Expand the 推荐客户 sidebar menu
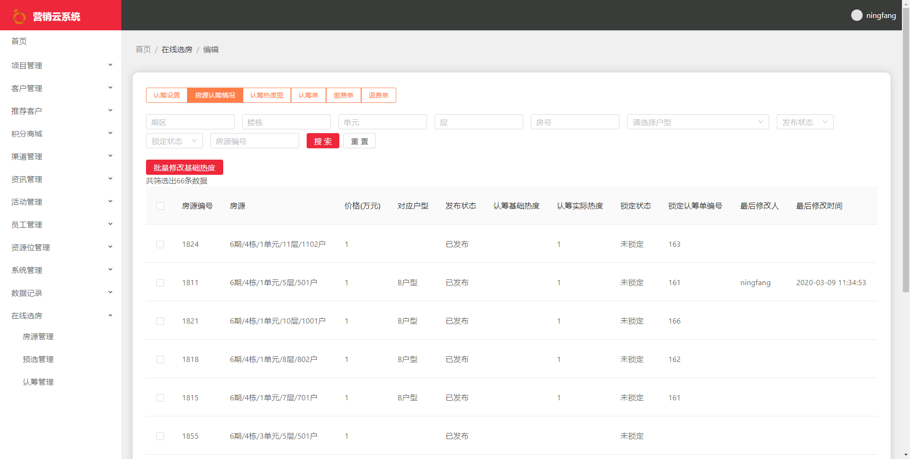Image resolution: width=910 pixels, height=459 pixels. (61, 111)
